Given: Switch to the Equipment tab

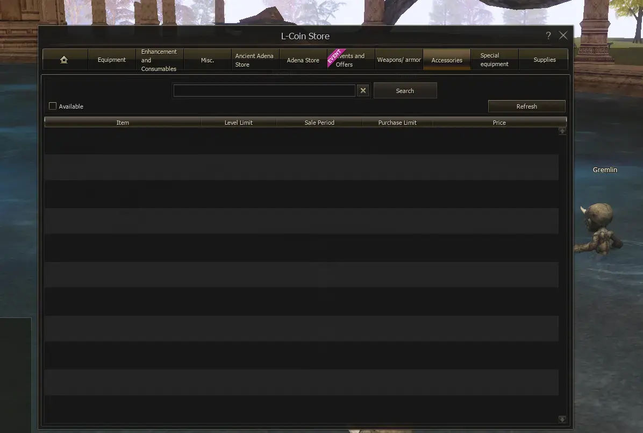Looking at the screenshot, I should (x=112, y=60).
